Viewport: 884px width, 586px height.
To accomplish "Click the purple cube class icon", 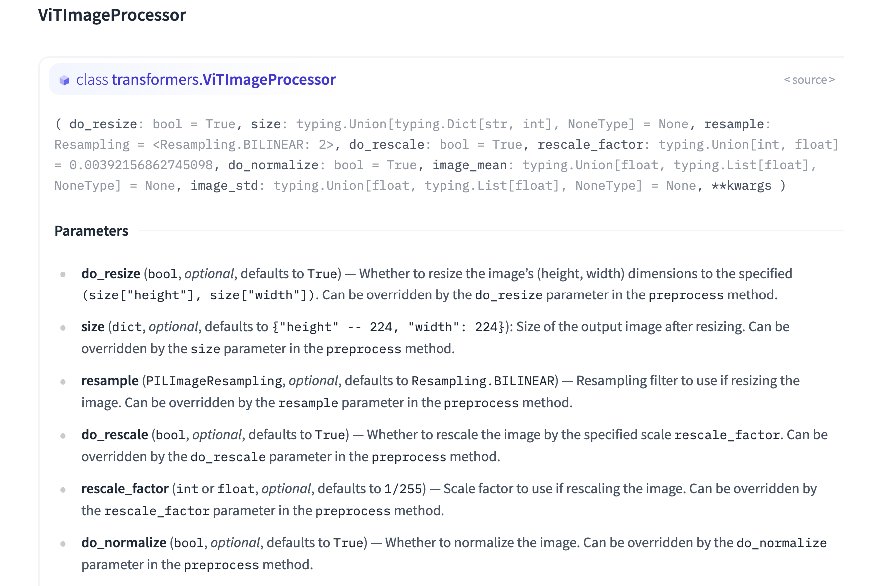I will pyautogui.click(x=64, y=80).
